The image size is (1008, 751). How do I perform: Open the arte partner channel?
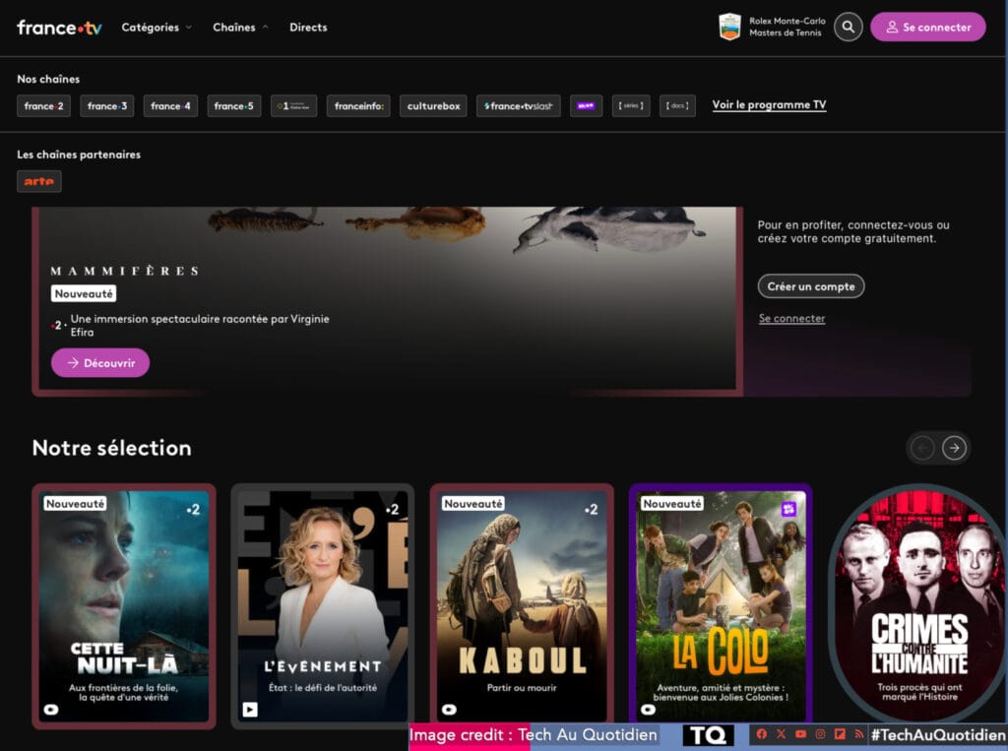point(39,181)
